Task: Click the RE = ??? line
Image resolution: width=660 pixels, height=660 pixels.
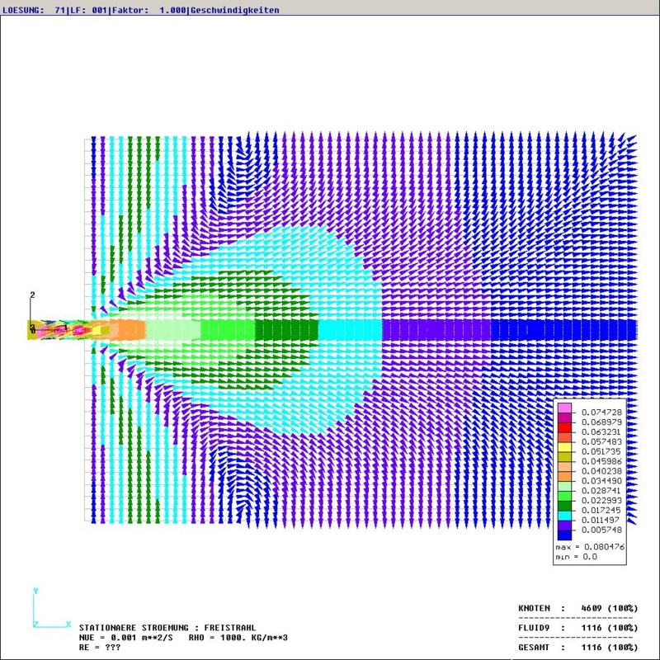Action: point(100,648)
